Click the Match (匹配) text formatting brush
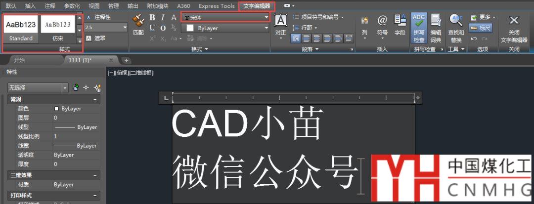The height and width of the screenshot is (204, 534). [138, 25]
